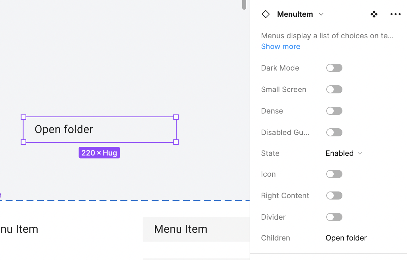407x260 pixels.
Task: Turn on the Icon property
Action: (x=334, y=174)
